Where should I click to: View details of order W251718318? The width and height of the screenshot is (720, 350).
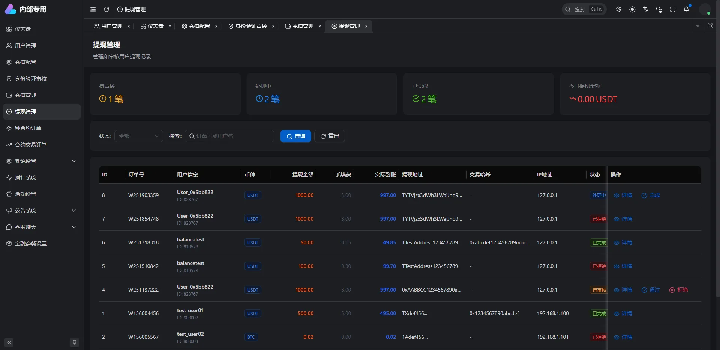pyautogui.click(x=623, y=242)
